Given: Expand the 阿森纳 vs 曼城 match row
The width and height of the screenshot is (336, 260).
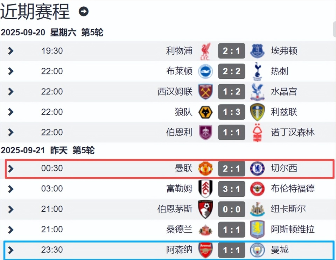Looking at the screenshot, I should coord(10,250).
